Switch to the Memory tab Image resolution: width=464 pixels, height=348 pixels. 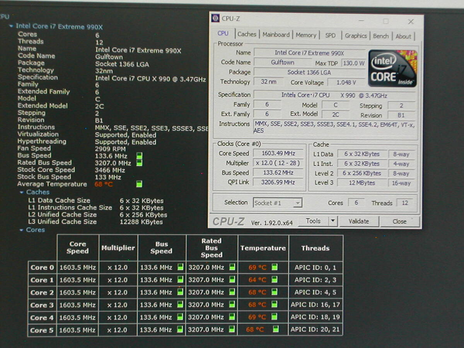tap(306, 35)
